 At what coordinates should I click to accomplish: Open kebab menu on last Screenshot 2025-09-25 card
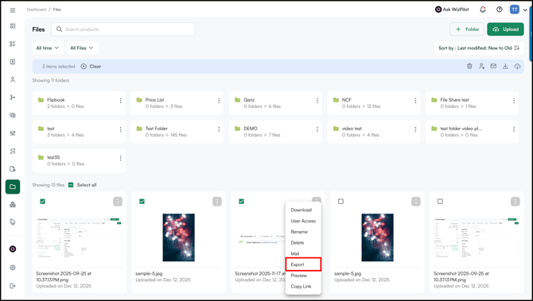click(515, 202)
